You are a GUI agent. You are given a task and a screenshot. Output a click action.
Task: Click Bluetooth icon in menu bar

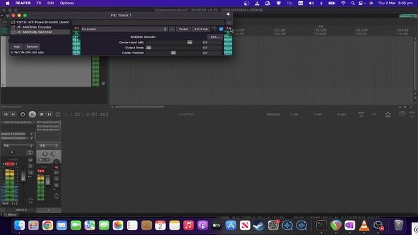click(321, 3)
